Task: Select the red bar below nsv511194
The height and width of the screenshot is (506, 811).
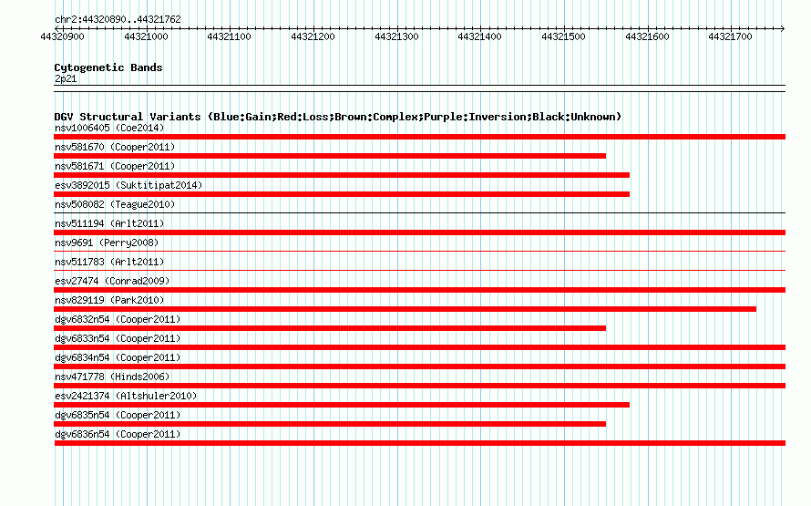Action: [x=419, y=232]
